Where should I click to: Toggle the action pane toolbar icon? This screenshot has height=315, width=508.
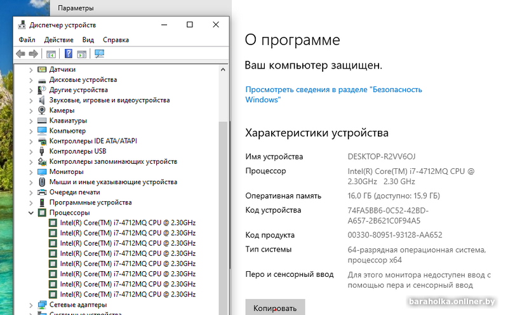point(82,54)
